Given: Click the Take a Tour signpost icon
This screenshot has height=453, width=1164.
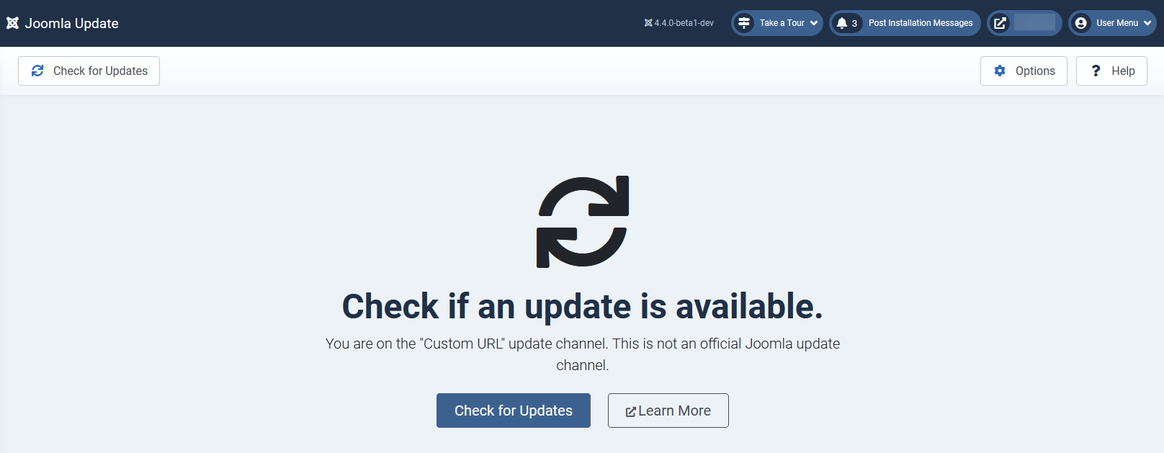Looking at the screenshot, I should tap(744, 23).
